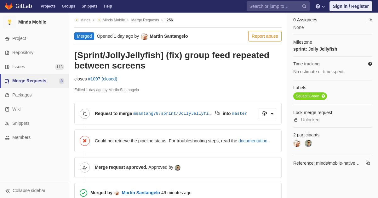378x198 pixels.
Task: Copy the merge request reference icon
Action: point(368,163)
